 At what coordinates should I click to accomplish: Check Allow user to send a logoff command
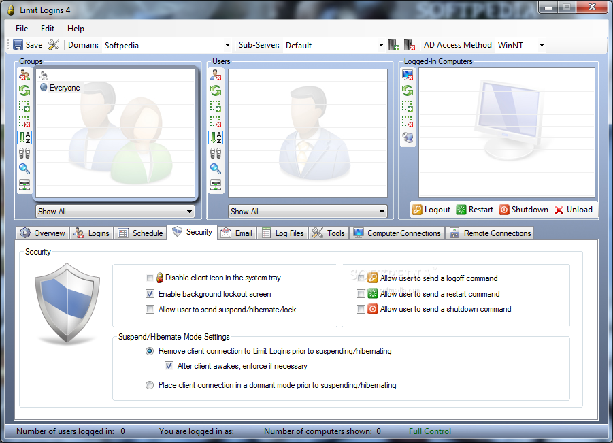click(x=361, y=278)
